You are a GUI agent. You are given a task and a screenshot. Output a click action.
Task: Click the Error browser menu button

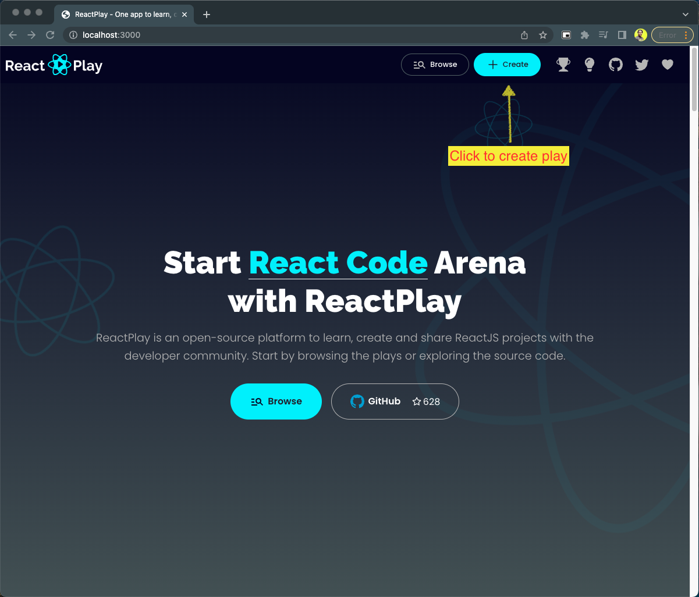click(672, 35)
